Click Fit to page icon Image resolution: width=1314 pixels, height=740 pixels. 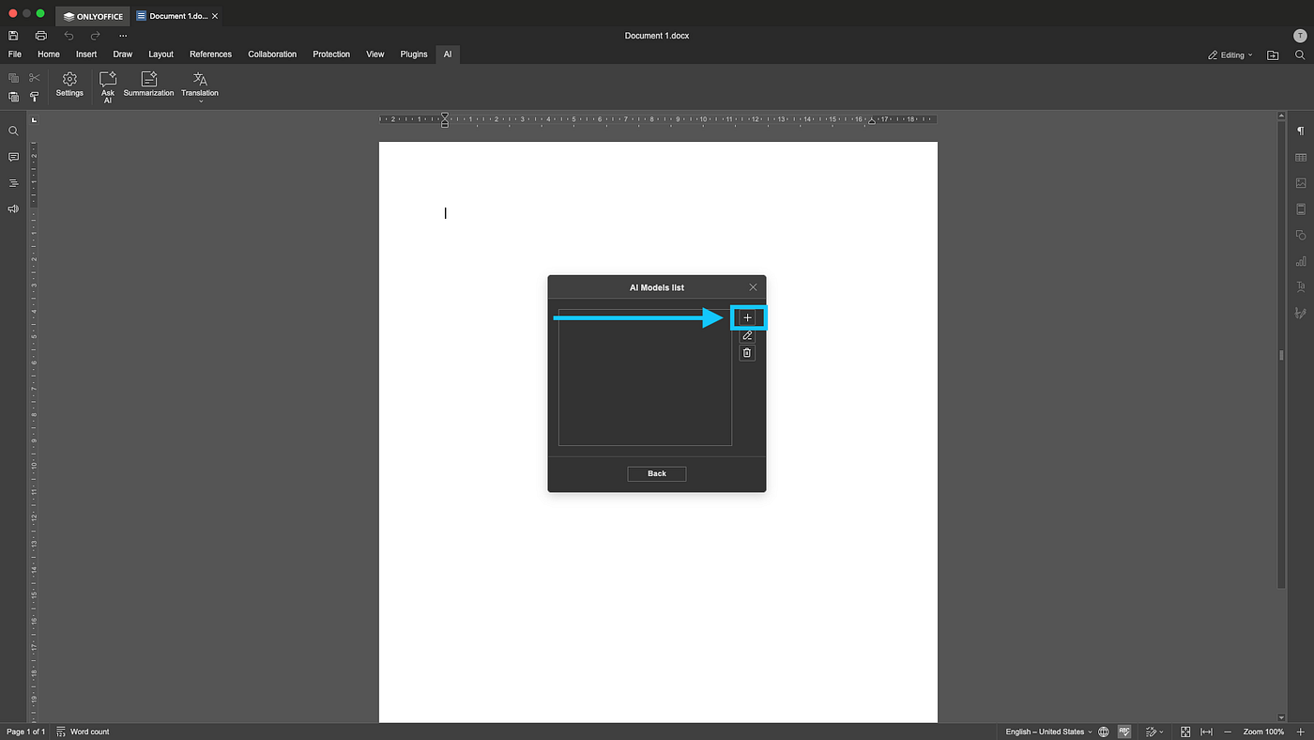tap(1185, 732)
